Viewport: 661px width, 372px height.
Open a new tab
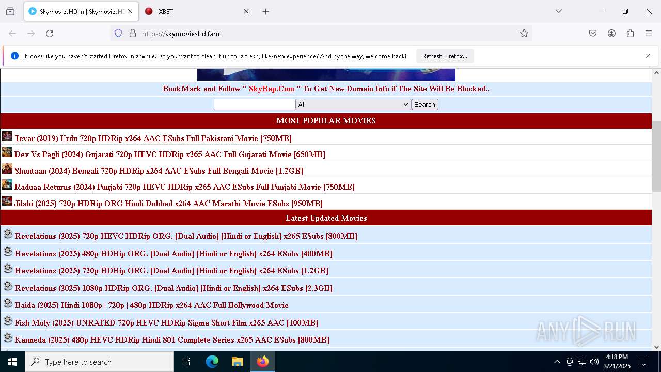click(x=265, y=11)
